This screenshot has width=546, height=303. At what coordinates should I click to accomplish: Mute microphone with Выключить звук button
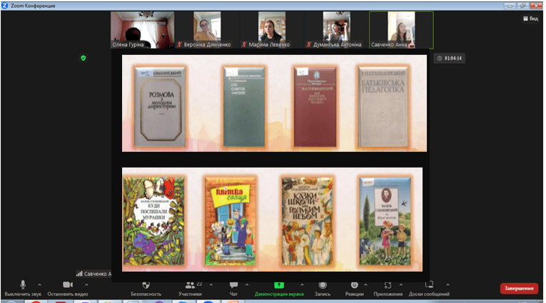pos(22,285)
